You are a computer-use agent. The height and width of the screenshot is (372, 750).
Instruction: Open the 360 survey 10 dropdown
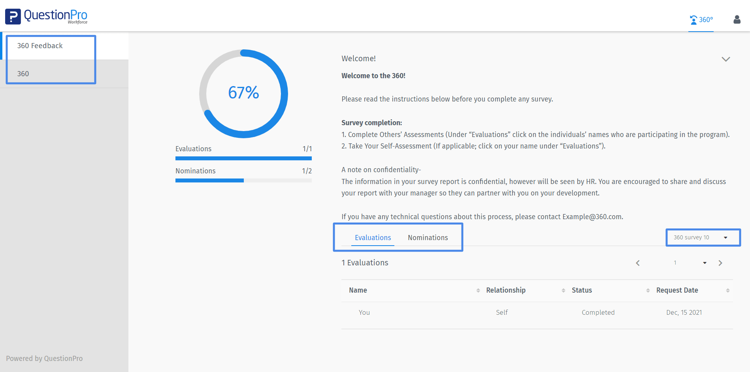pyautogui.click(x=703, y=237)
